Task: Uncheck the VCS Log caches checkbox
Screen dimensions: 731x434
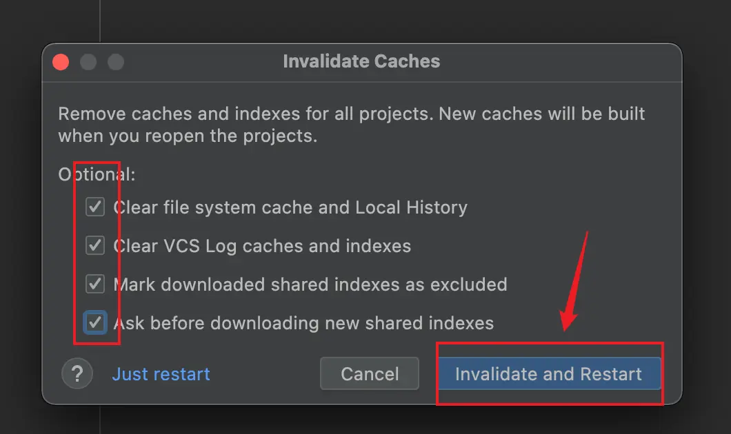Action: pos(95,245)
